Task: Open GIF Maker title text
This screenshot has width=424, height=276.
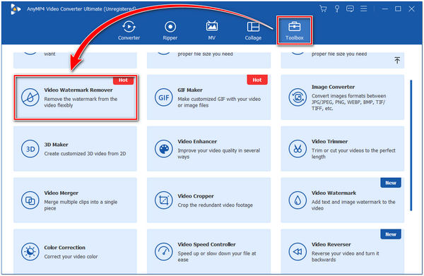Action: tap(190, 90)
